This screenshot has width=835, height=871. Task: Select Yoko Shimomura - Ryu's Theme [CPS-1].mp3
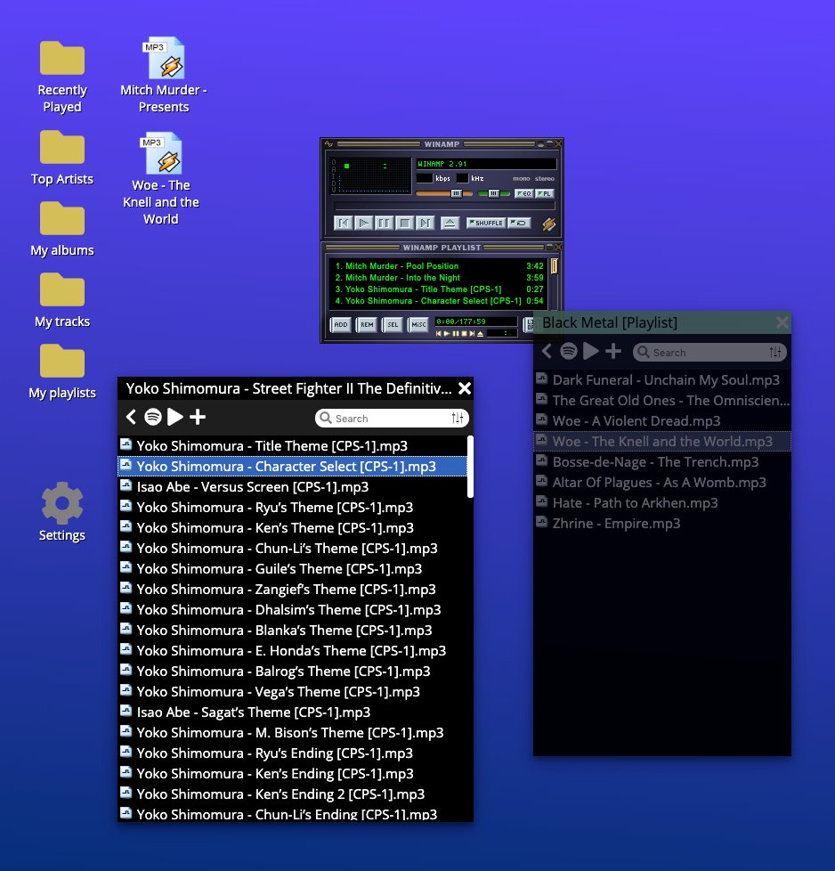tap(293, 508)
